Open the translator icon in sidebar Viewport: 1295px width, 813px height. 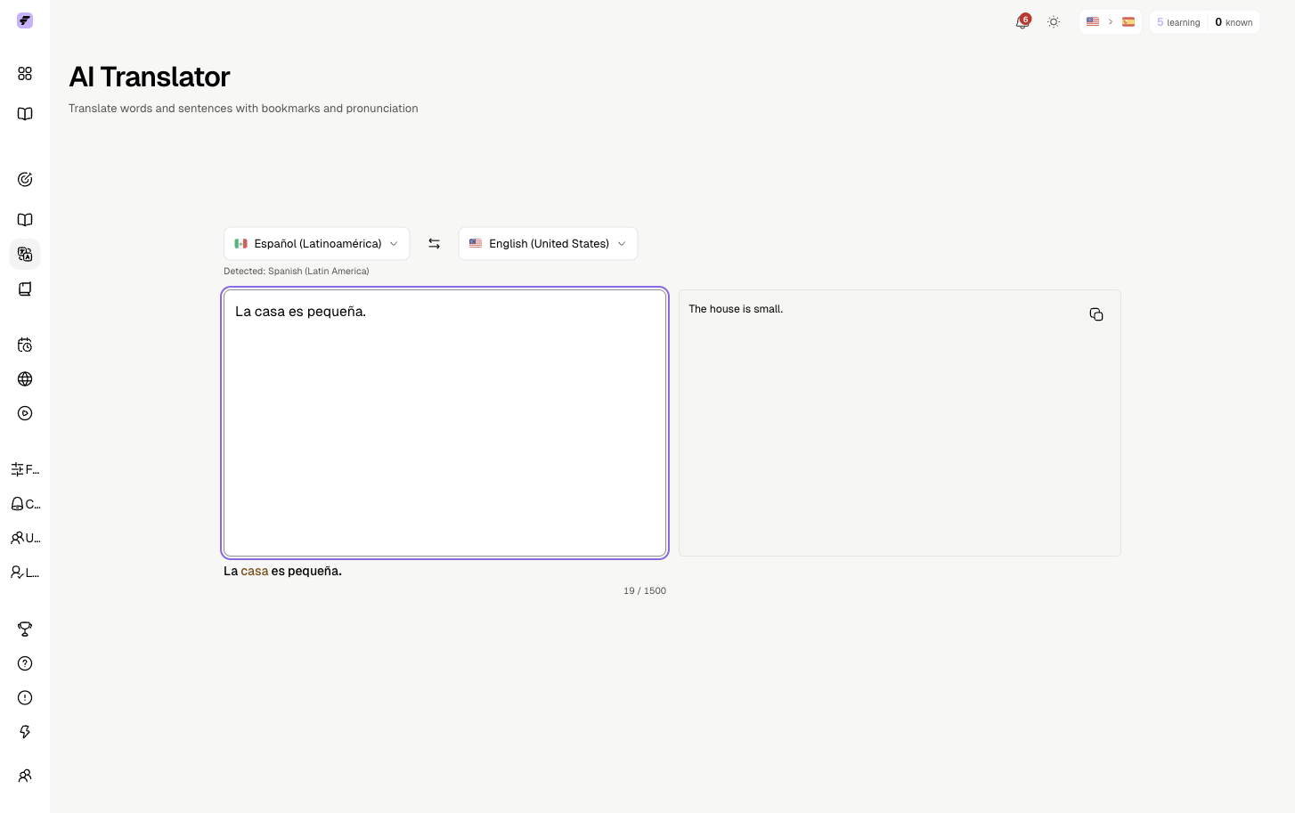(25, 255)
